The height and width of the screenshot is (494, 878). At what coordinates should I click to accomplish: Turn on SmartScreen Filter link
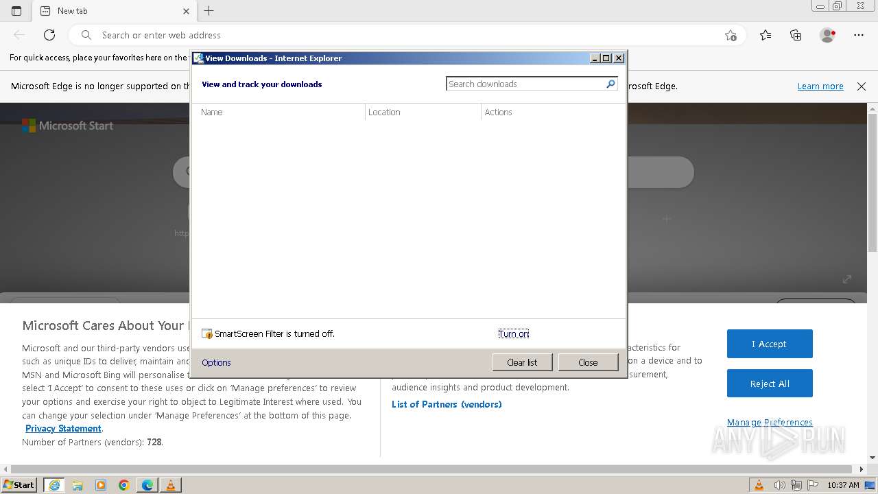(x=513, y=334)
